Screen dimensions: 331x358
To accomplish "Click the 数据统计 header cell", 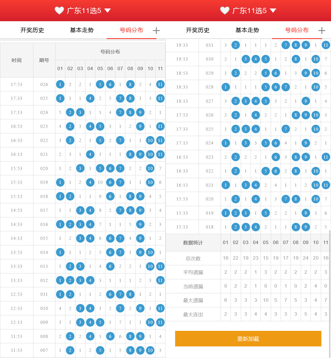I will [x=193, y=242].
